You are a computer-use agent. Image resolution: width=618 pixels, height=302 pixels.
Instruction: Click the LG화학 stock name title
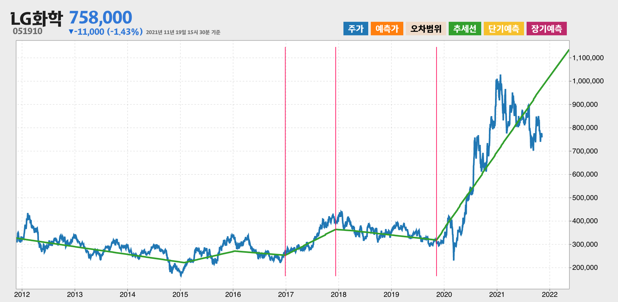[37, 18]
